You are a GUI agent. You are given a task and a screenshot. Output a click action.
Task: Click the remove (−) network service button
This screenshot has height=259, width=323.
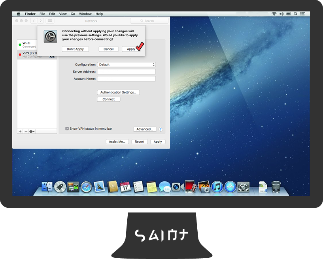click(26, 131)
